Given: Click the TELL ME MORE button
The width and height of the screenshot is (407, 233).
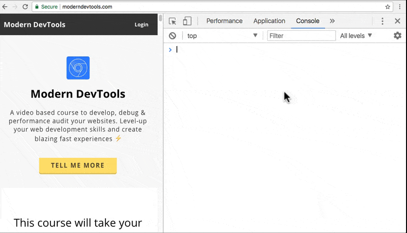Looking at the screenshot, I should pos(78,166).
